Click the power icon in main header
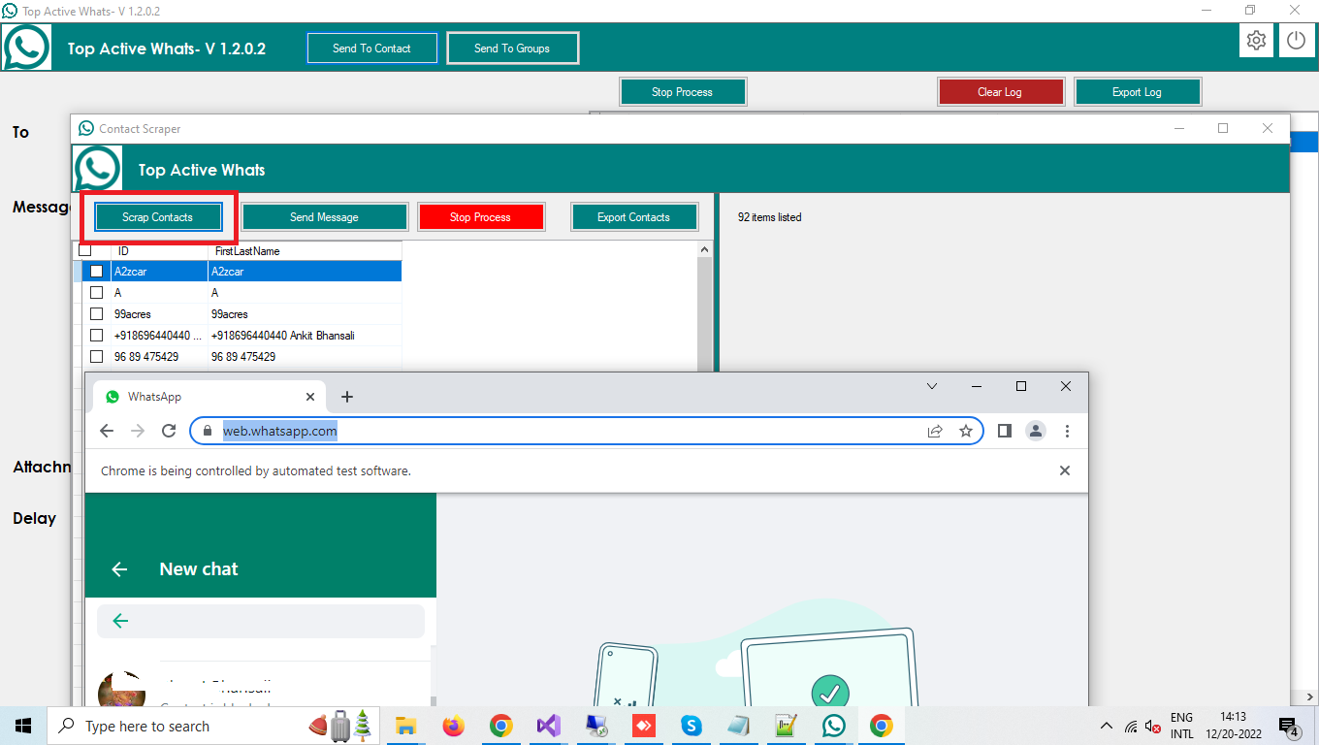Image resolution: width=1319 pixels, height=745 pixels. click(x=1297, y=41)
